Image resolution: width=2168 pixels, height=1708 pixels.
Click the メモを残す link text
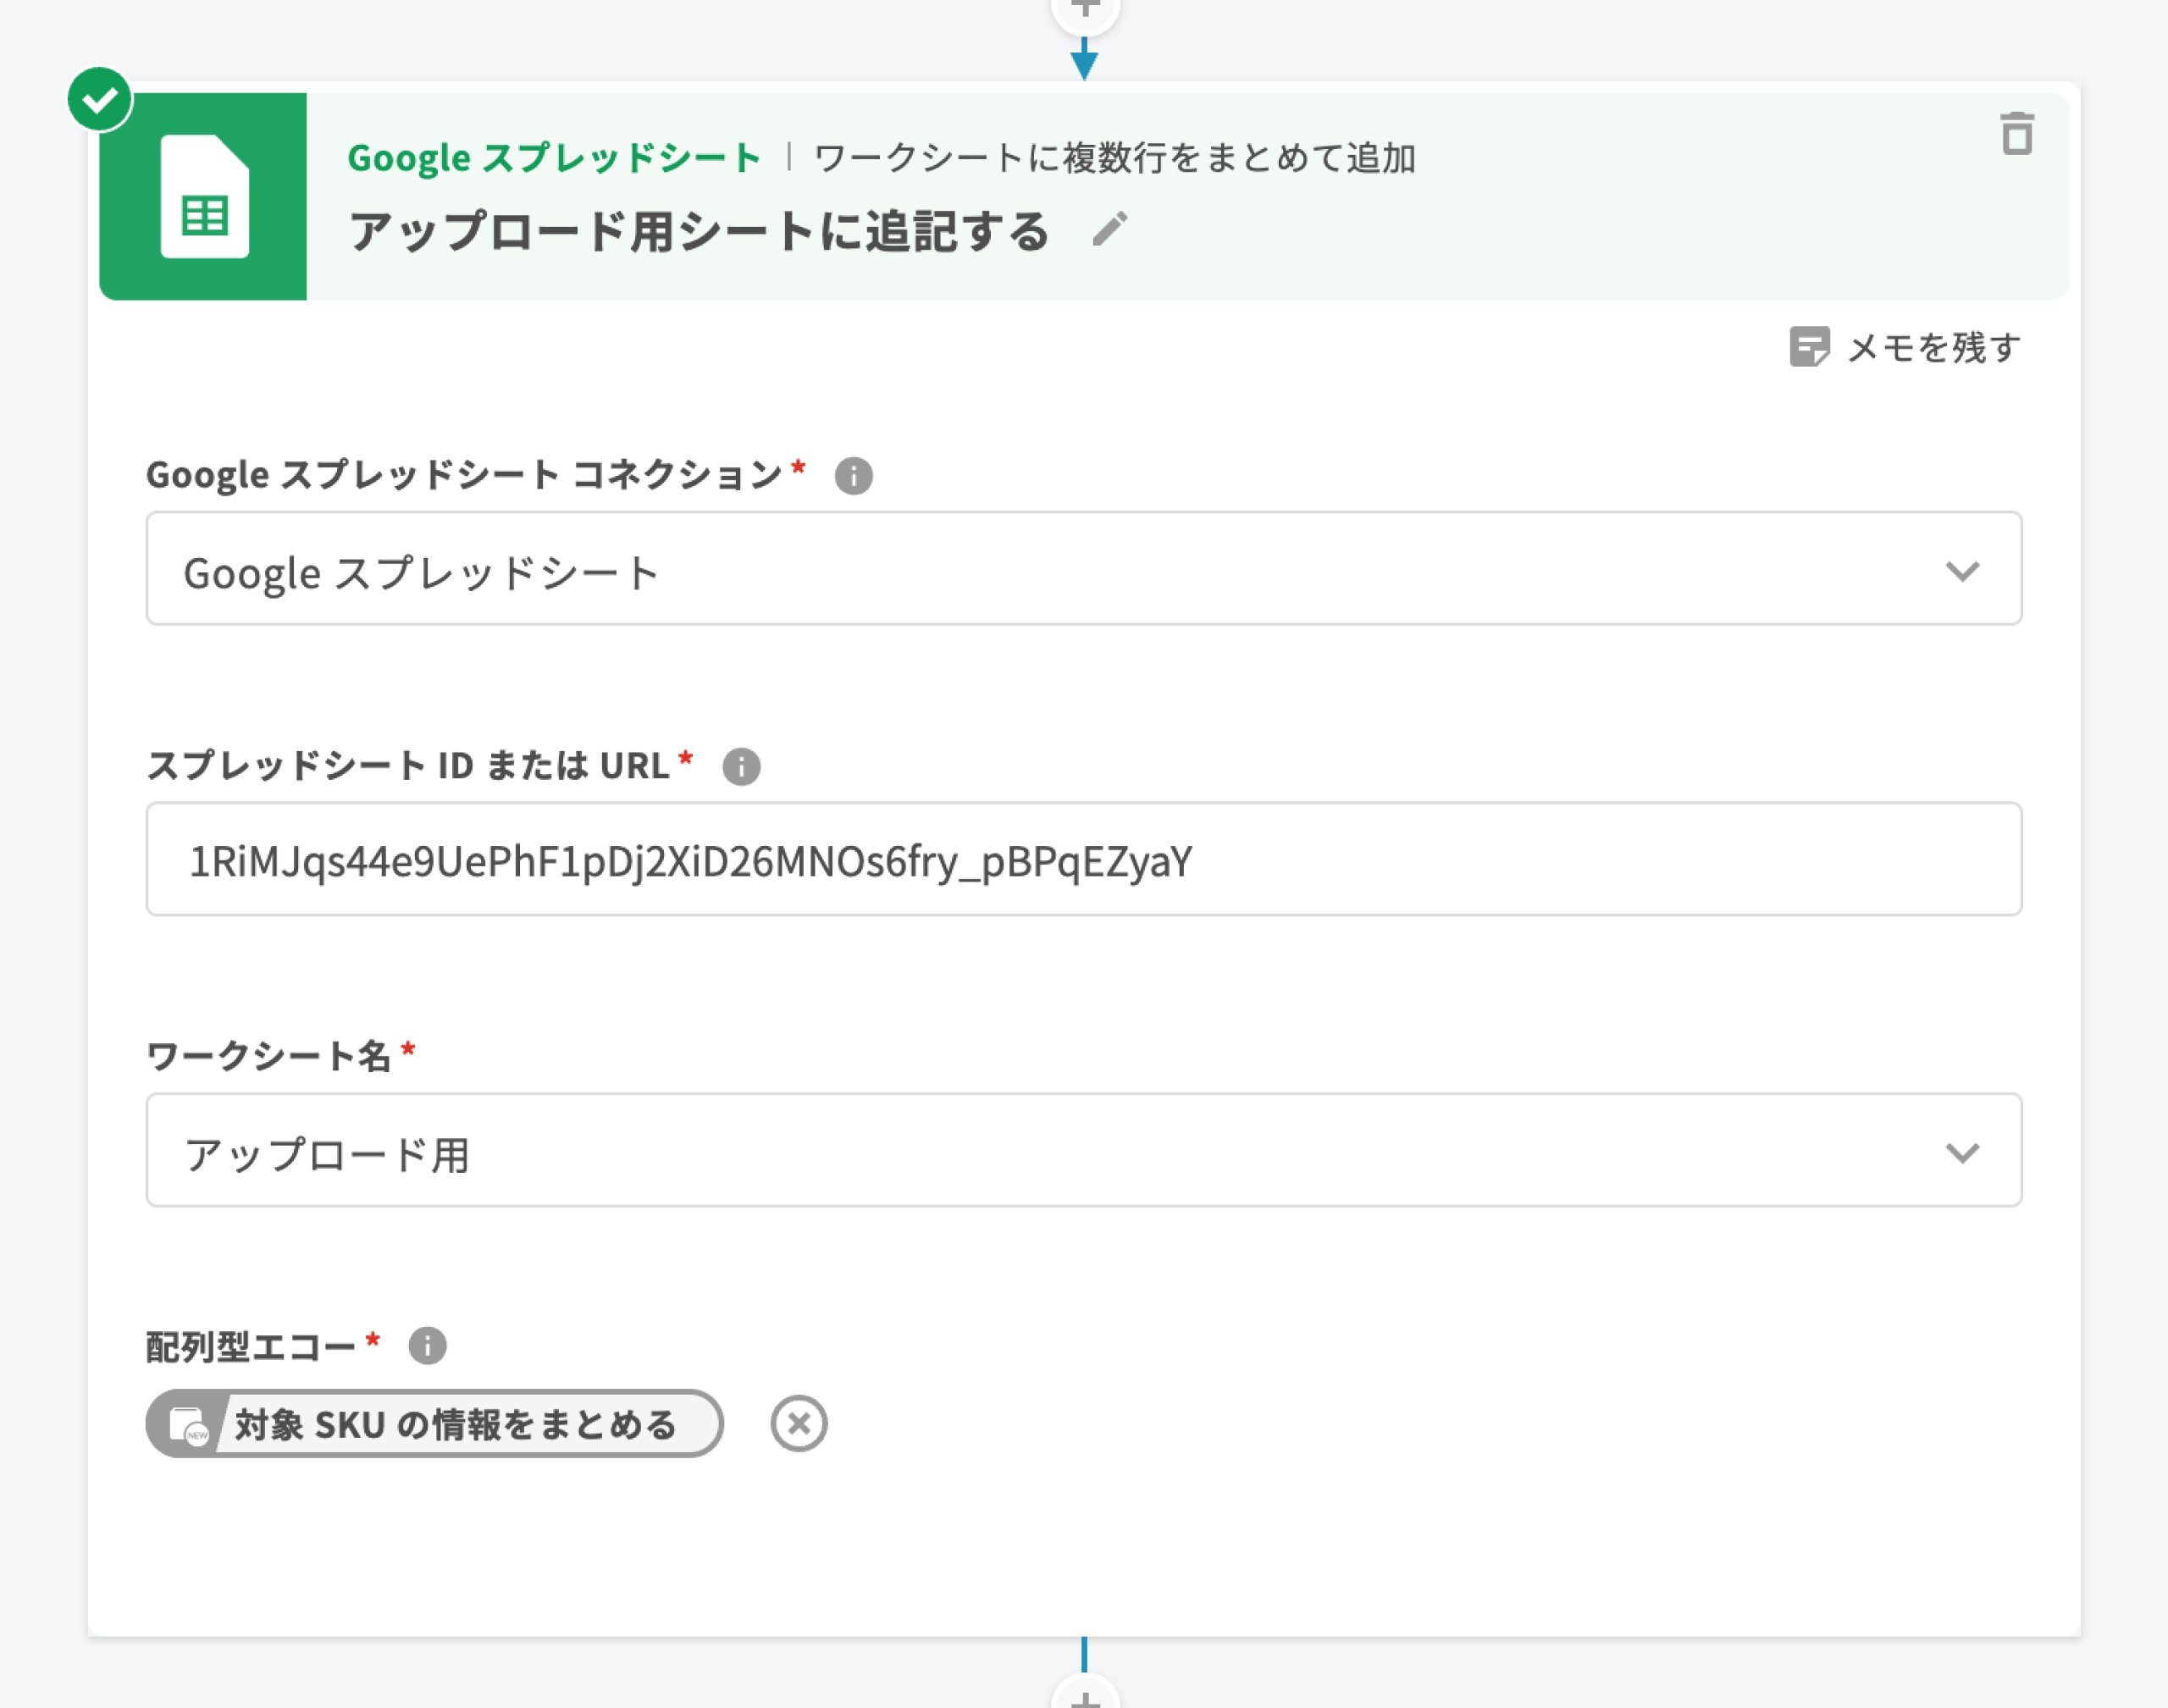pyautogui.click(x=1933, y=348)
